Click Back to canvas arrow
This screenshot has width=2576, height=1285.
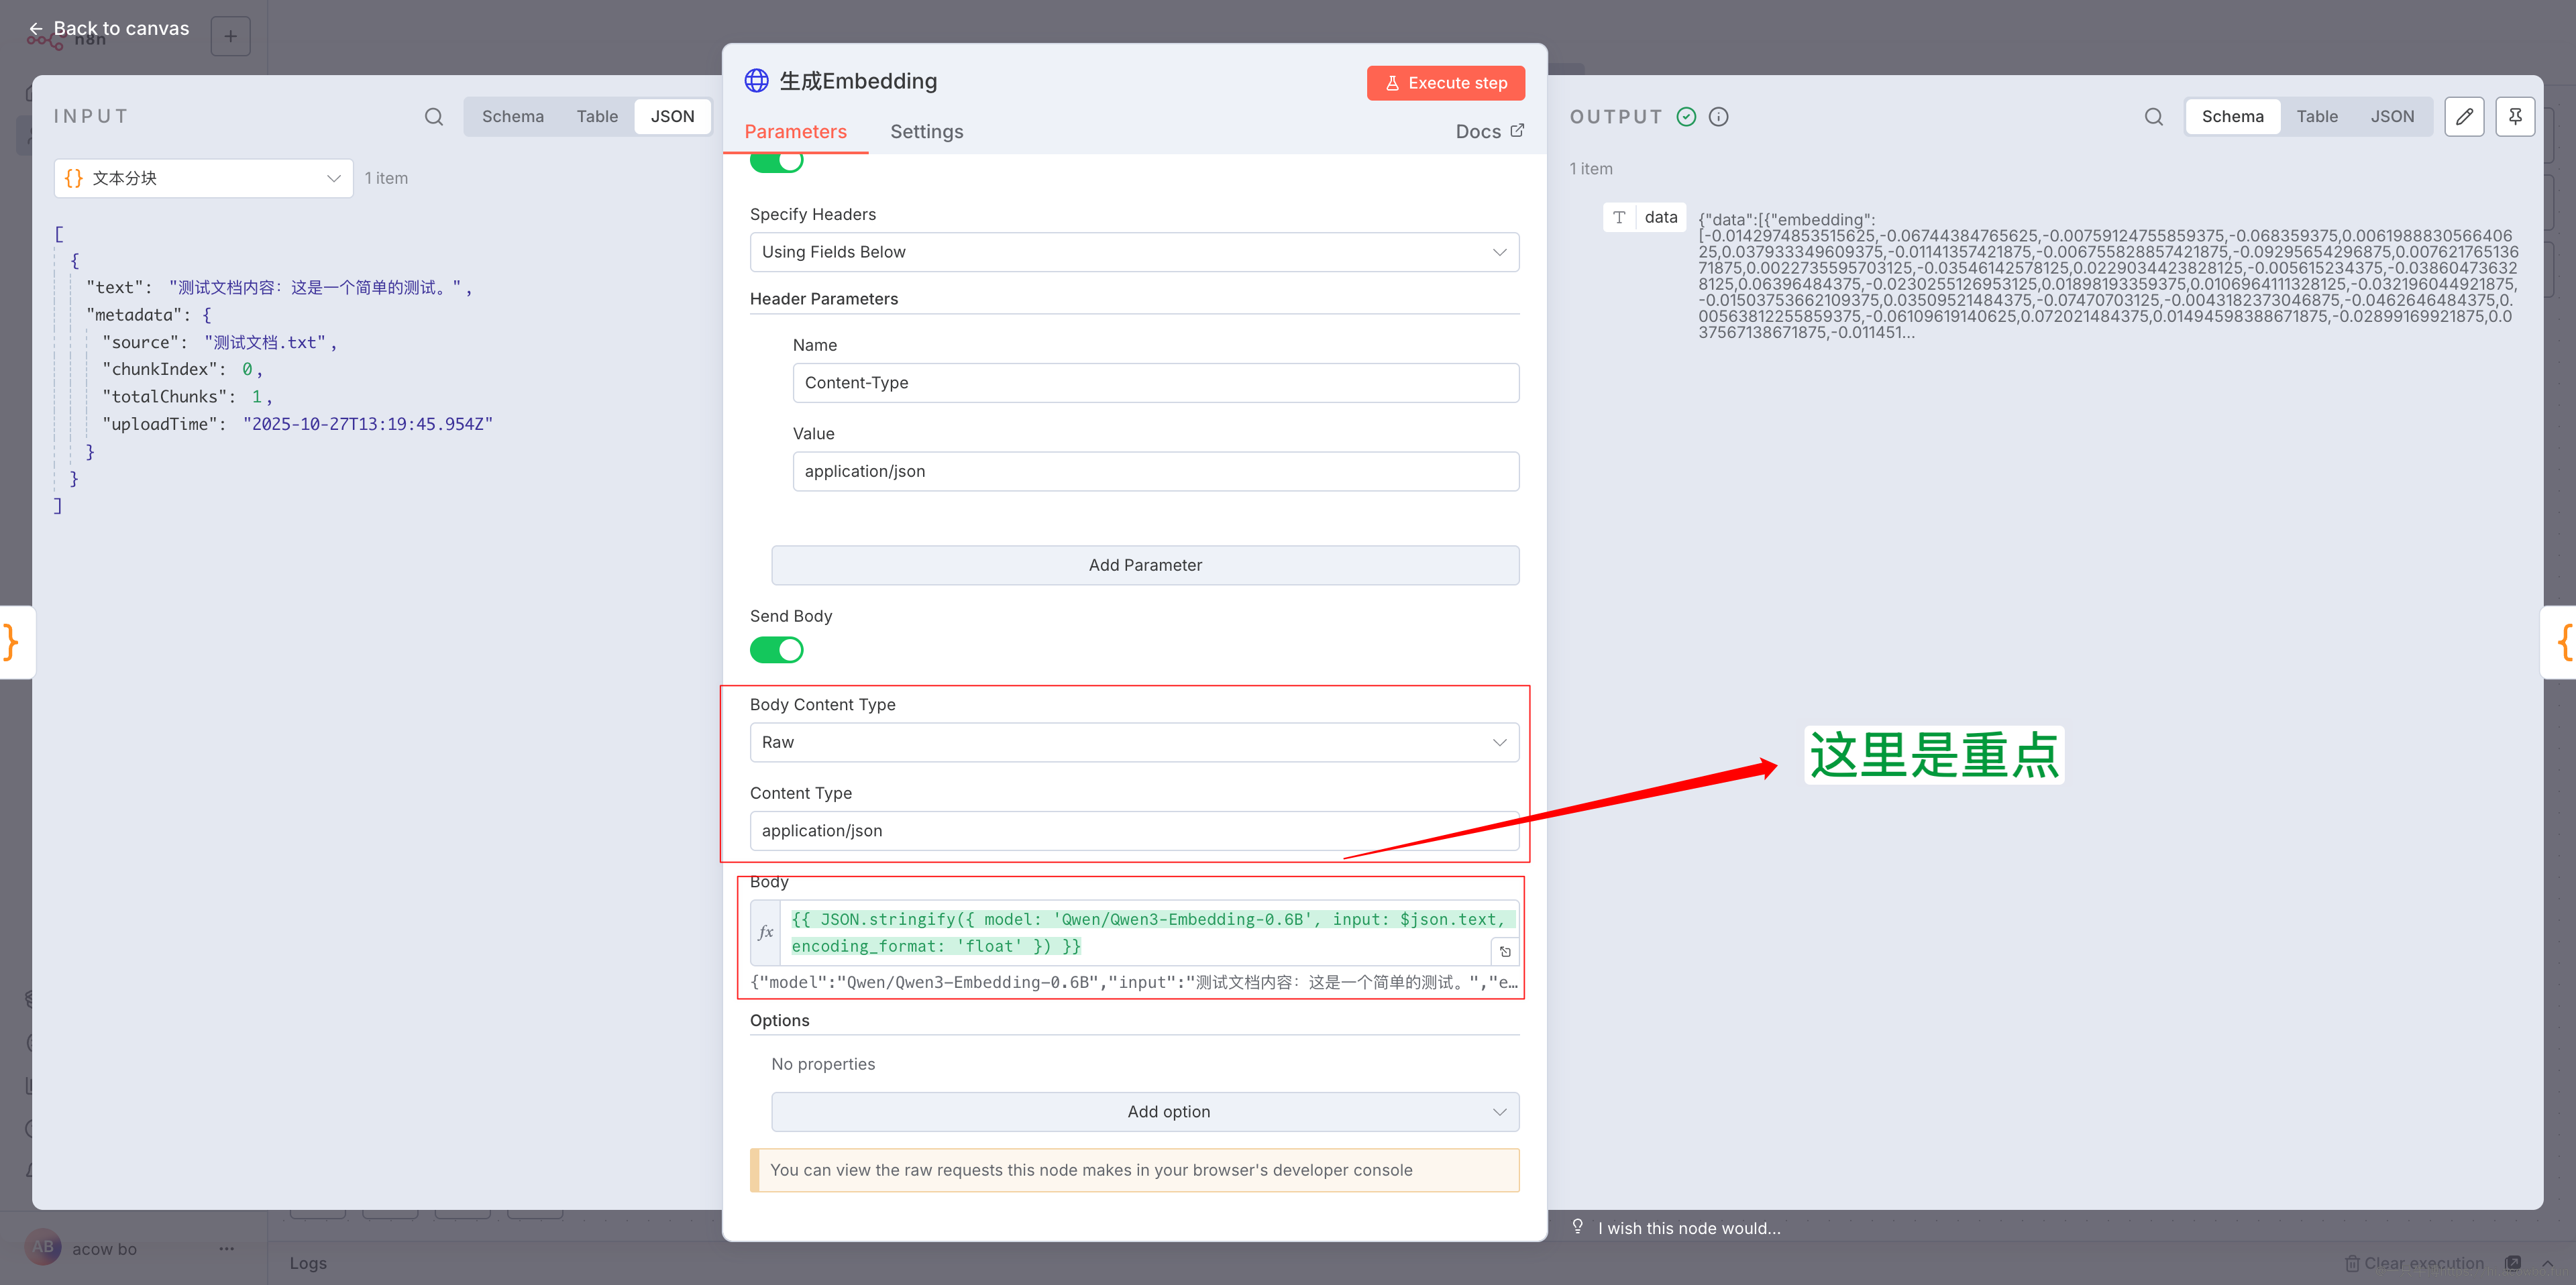click(x=36, y=28)
